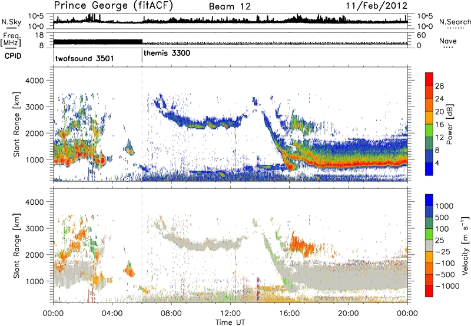Click the "-25" tick on the Velocity color bar
Screen dimensions: 471x326
pos(443,252)
